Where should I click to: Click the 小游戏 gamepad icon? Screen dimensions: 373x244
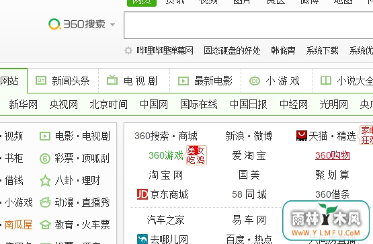(255, 81)
